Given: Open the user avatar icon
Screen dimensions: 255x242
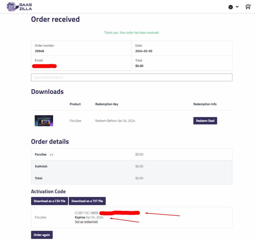Looking at the screenshot, I should (x=231, y=7).
